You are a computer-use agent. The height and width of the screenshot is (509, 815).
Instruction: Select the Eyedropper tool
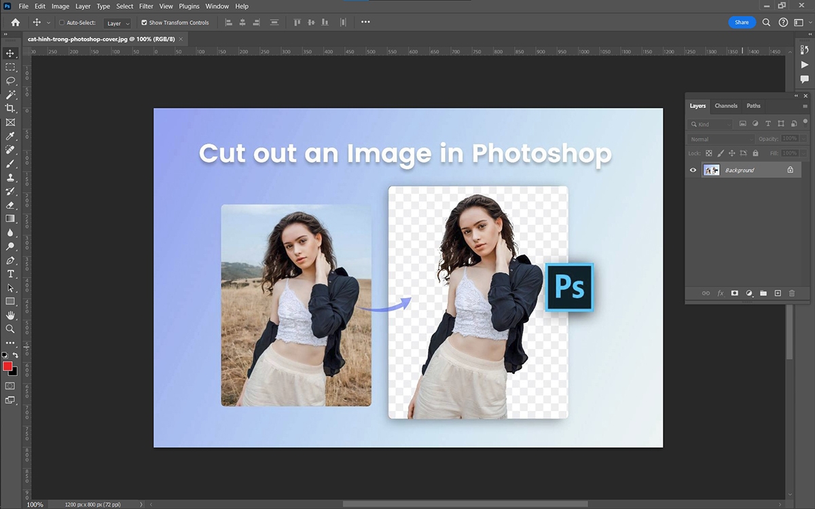click(x=10, y=136)
